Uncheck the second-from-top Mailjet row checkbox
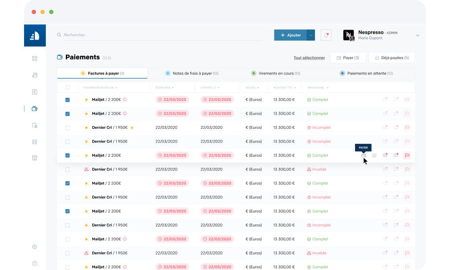 pos(68,114)
